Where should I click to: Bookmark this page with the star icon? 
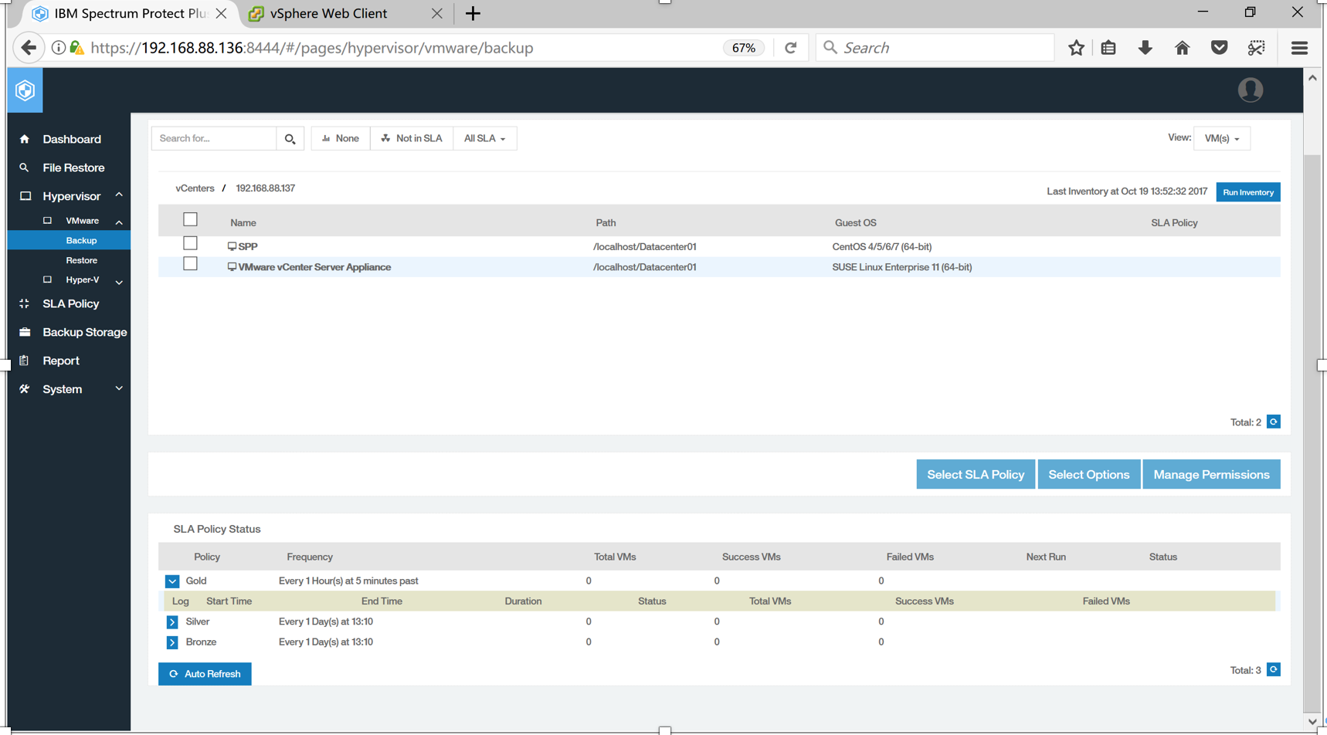tap(1076, 48)
